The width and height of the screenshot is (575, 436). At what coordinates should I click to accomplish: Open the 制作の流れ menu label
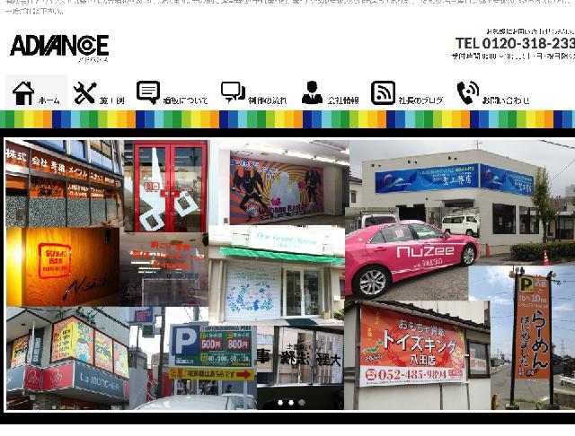pyautogui.click(x=268, y=100)
